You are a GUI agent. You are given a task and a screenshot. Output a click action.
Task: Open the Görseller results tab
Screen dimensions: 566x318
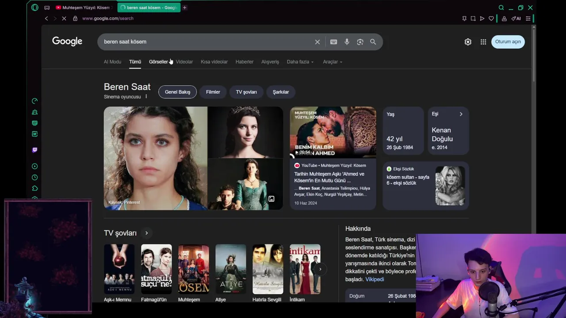pos(158,62)
